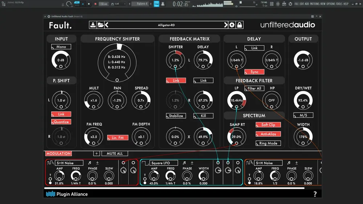Image resolution: width=363 pixels, height=204 pixels.
Task: Click the preset lock icon
Action: pos(240,25)
